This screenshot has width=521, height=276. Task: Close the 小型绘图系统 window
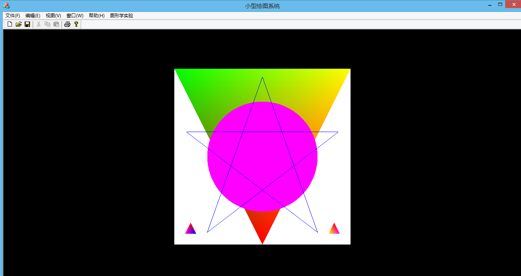click(513, 5)
